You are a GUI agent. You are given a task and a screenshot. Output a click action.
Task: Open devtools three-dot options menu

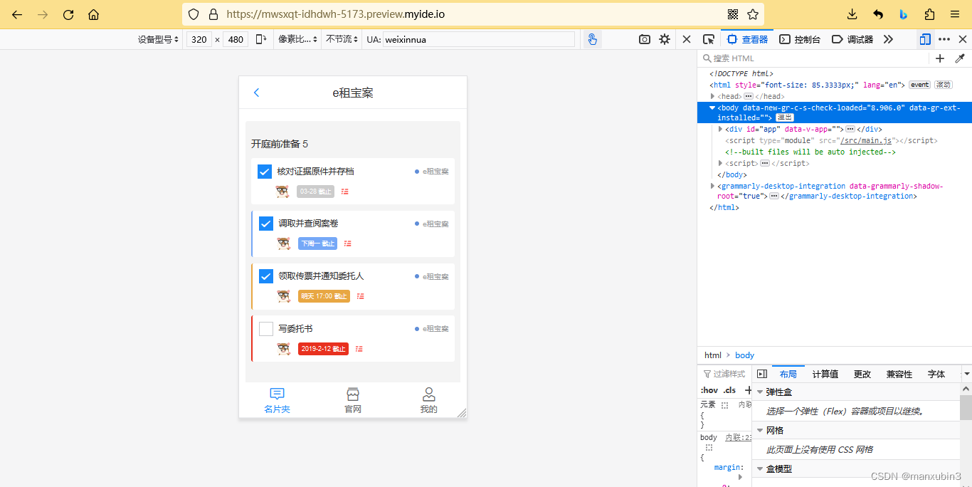[944, 39]
